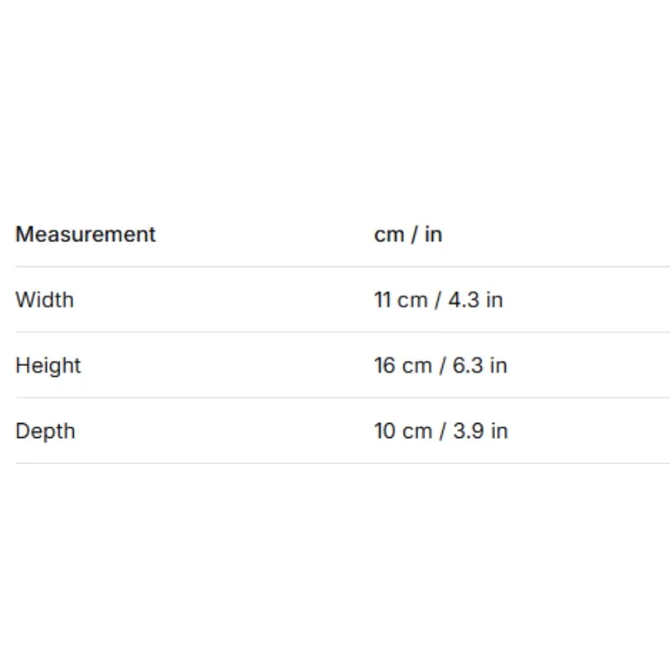Click the 11 cm / 4.3 in value
The height and width of the screenshot is (670, 670).
439,300
